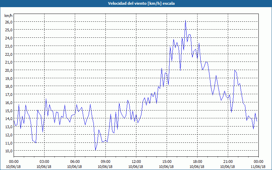Select the 11/06/18 date label
272x170 pixels.
[x=258, y=167]
